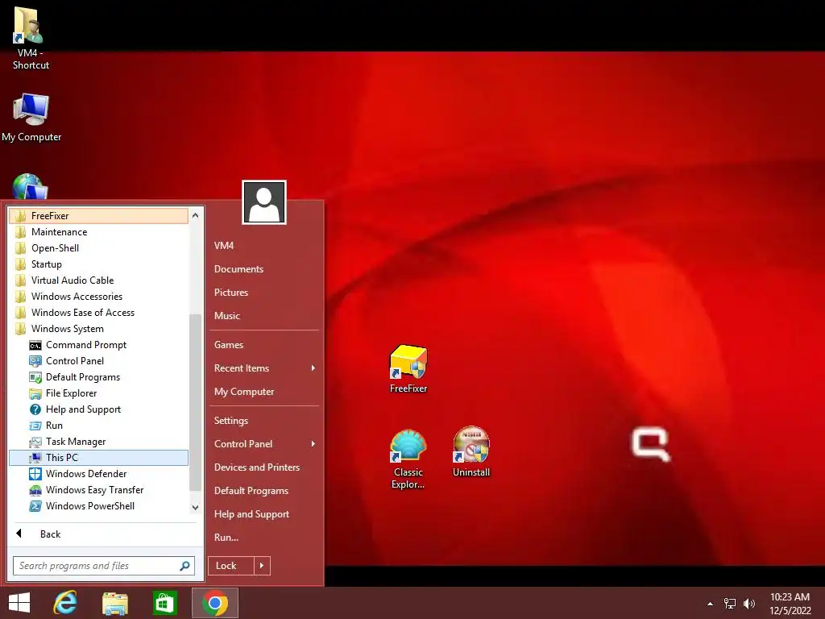
Task: Open the Run... dialog entry
Action: [x=264, y=538]
